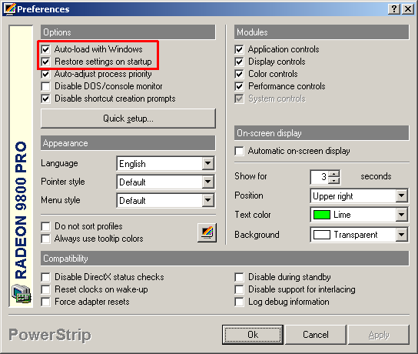
Task: Click the Cancel button
Action: tap(316, 335)
